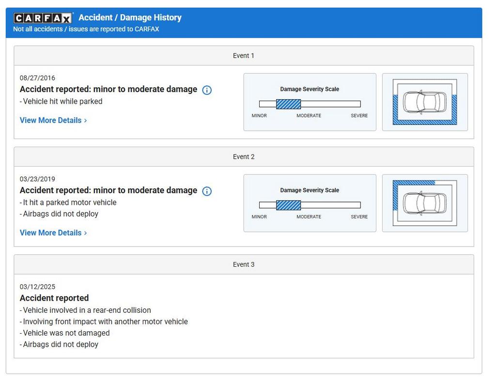Click the Event 3 'Accident reported' heading

tap(54, 298)
